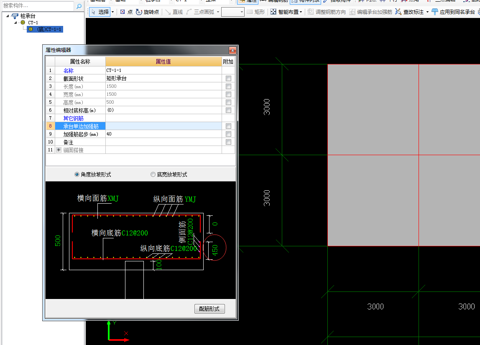The image size is (480, 345).
Task: Click the 属性值 column header
Action: [x=163, y=61]
